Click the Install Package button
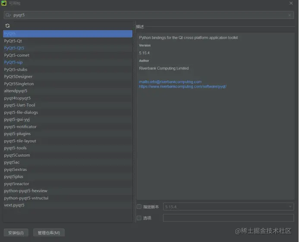The height and width of the screenshot is (242, 299). click(x=16, y=233)
